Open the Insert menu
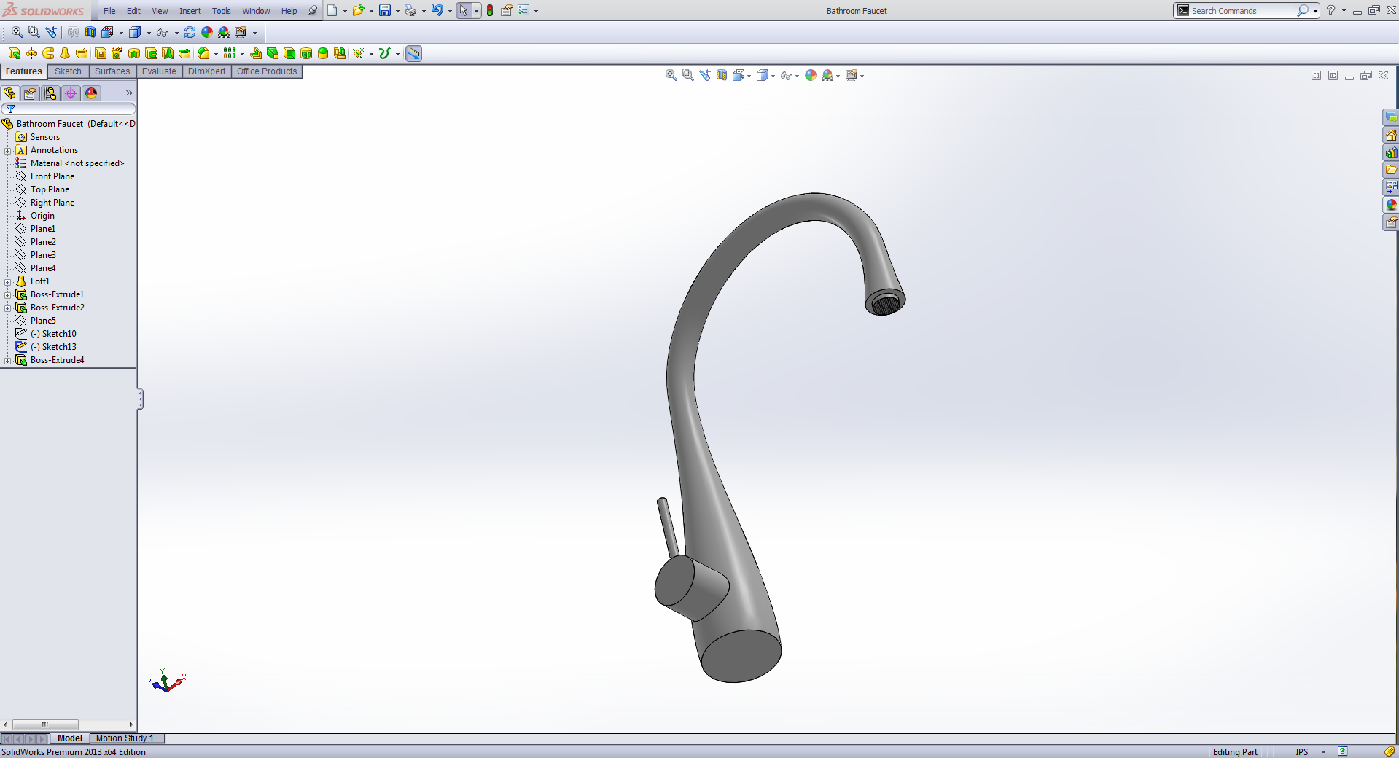This screenshot has height=758, width=1399. click(190, 11)
